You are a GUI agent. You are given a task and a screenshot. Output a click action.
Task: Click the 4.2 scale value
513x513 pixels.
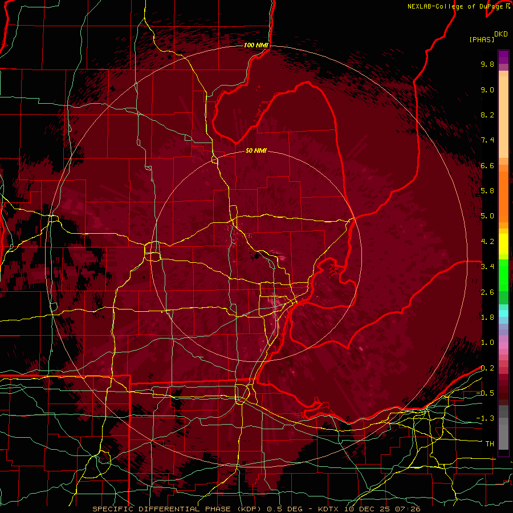coord(487,242)
